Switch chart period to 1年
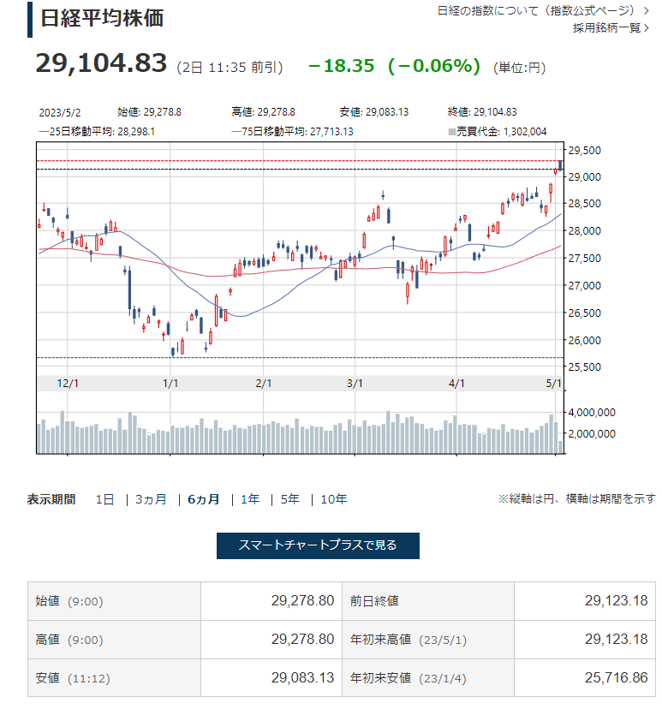662x715 pixels. tap(250, 499)
